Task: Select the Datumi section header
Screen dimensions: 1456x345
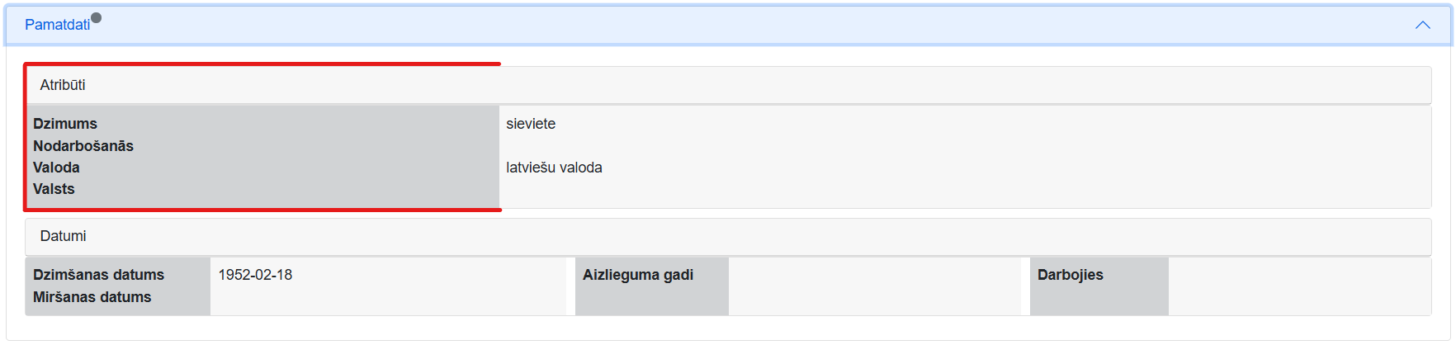Action: point(63,236)
